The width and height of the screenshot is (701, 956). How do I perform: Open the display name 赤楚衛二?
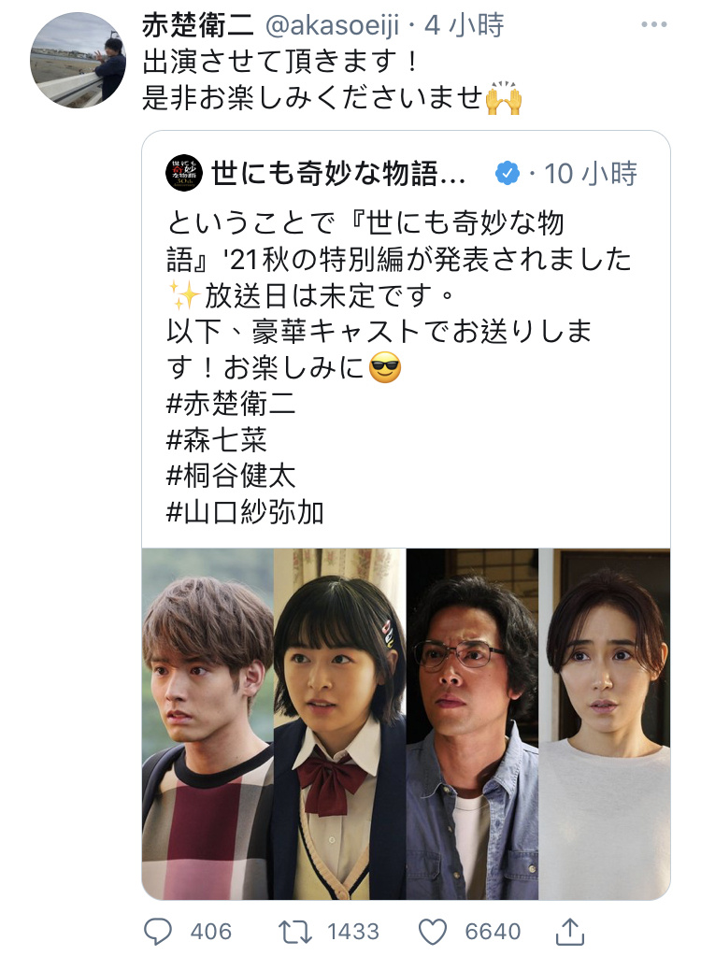coord(198,25)
